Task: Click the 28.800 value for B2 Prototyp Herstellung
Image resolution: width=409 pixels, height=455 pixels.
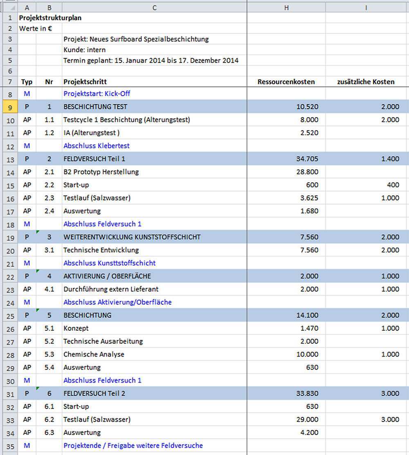Action: [x=307, y=172]
